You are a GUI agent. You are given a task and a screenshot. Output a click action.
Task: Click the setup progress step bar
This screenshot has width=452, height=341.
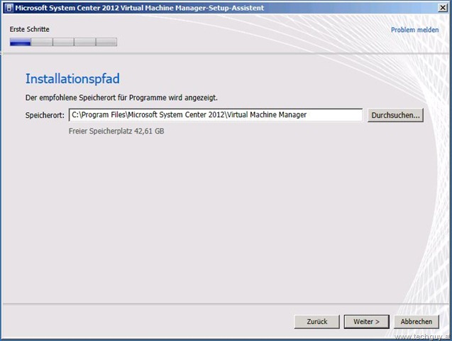pos(63,42)
